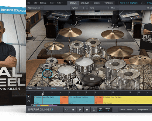
Task: Open the View menu
Action: [52, 3]
